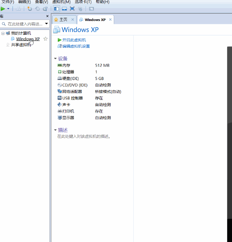Click the CD/DVD (IDE) device label

pos(75,85)
